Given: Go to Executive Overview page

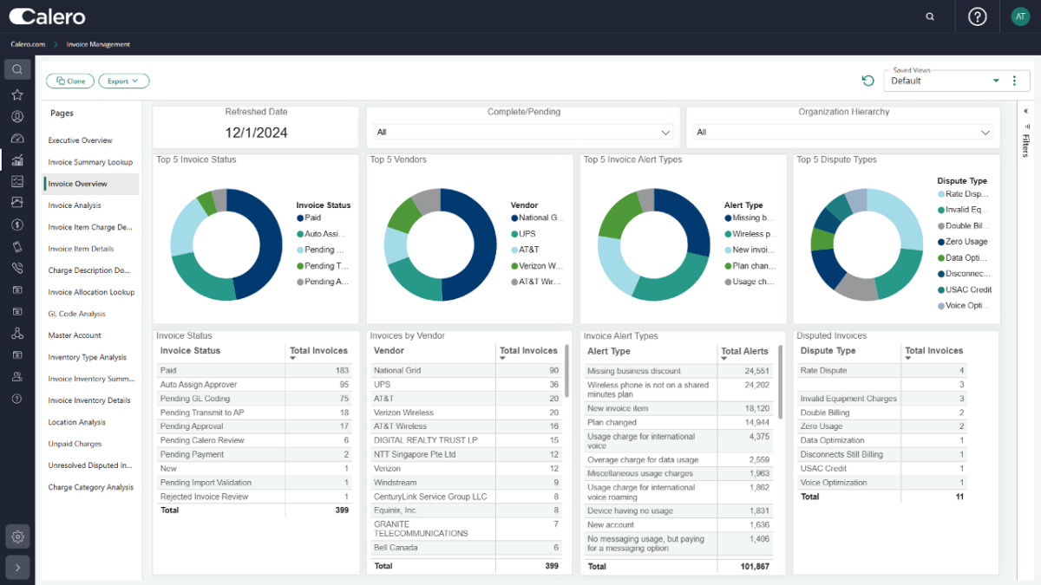Looking at the screenshot, I should (81, 140).
